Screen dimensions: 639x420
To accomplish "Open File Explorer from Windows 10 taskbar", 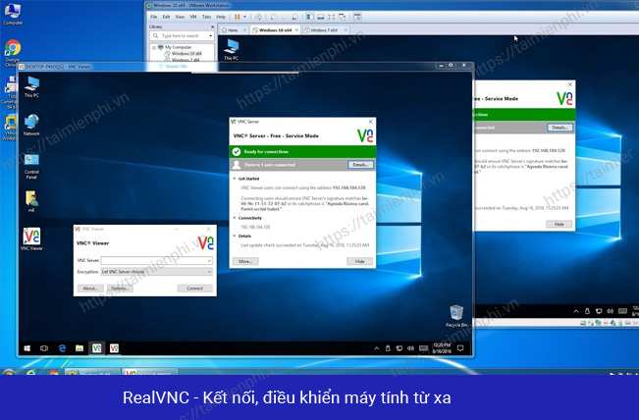I will click(80, 348).
